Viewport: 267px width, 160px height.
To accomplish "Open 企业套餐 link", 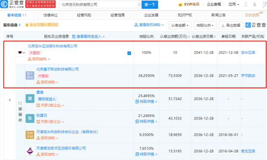I will click(x=214, y=4).
